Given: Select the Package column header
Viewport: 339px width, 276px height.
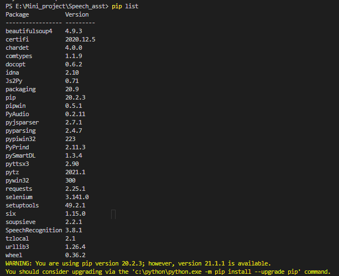Looking at the screenshot, I should click(x=17, y=14).
